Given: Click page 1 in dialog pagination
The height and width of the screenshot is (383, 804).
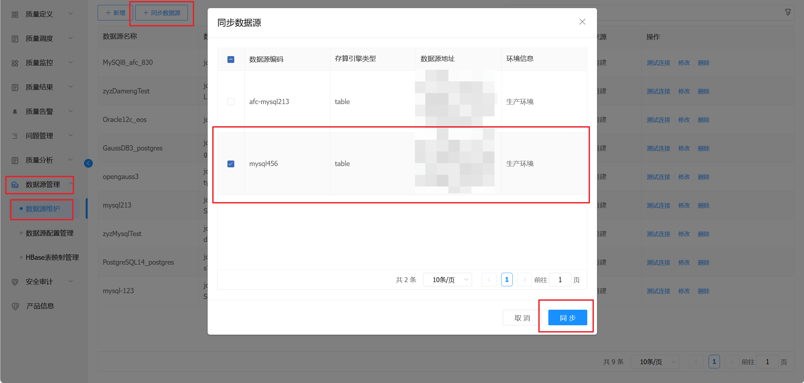Looking at the screenshot, I should click(506, 280).
